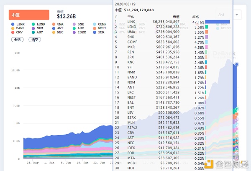Toggle the LRC legend series
Viewport: 251px width, 171px height.
(x=78, y=28)
